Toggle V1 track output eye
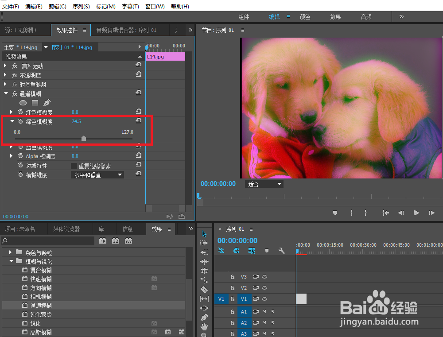This screenshot has width=443, height=337. click(264, 299)
